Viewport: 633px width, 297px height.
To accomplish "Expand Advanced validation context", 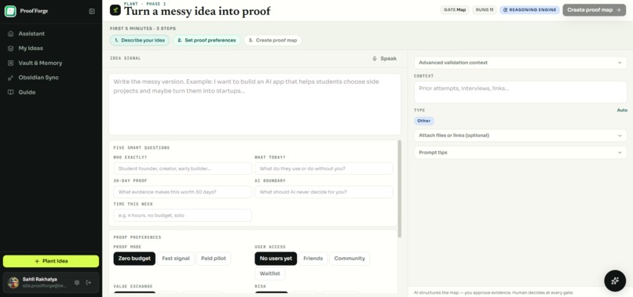I will pos(521,63).
